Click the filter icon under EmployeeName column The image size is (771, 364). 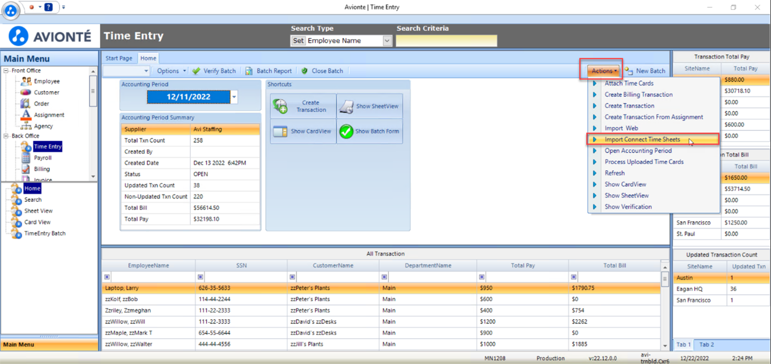[107, 277]
